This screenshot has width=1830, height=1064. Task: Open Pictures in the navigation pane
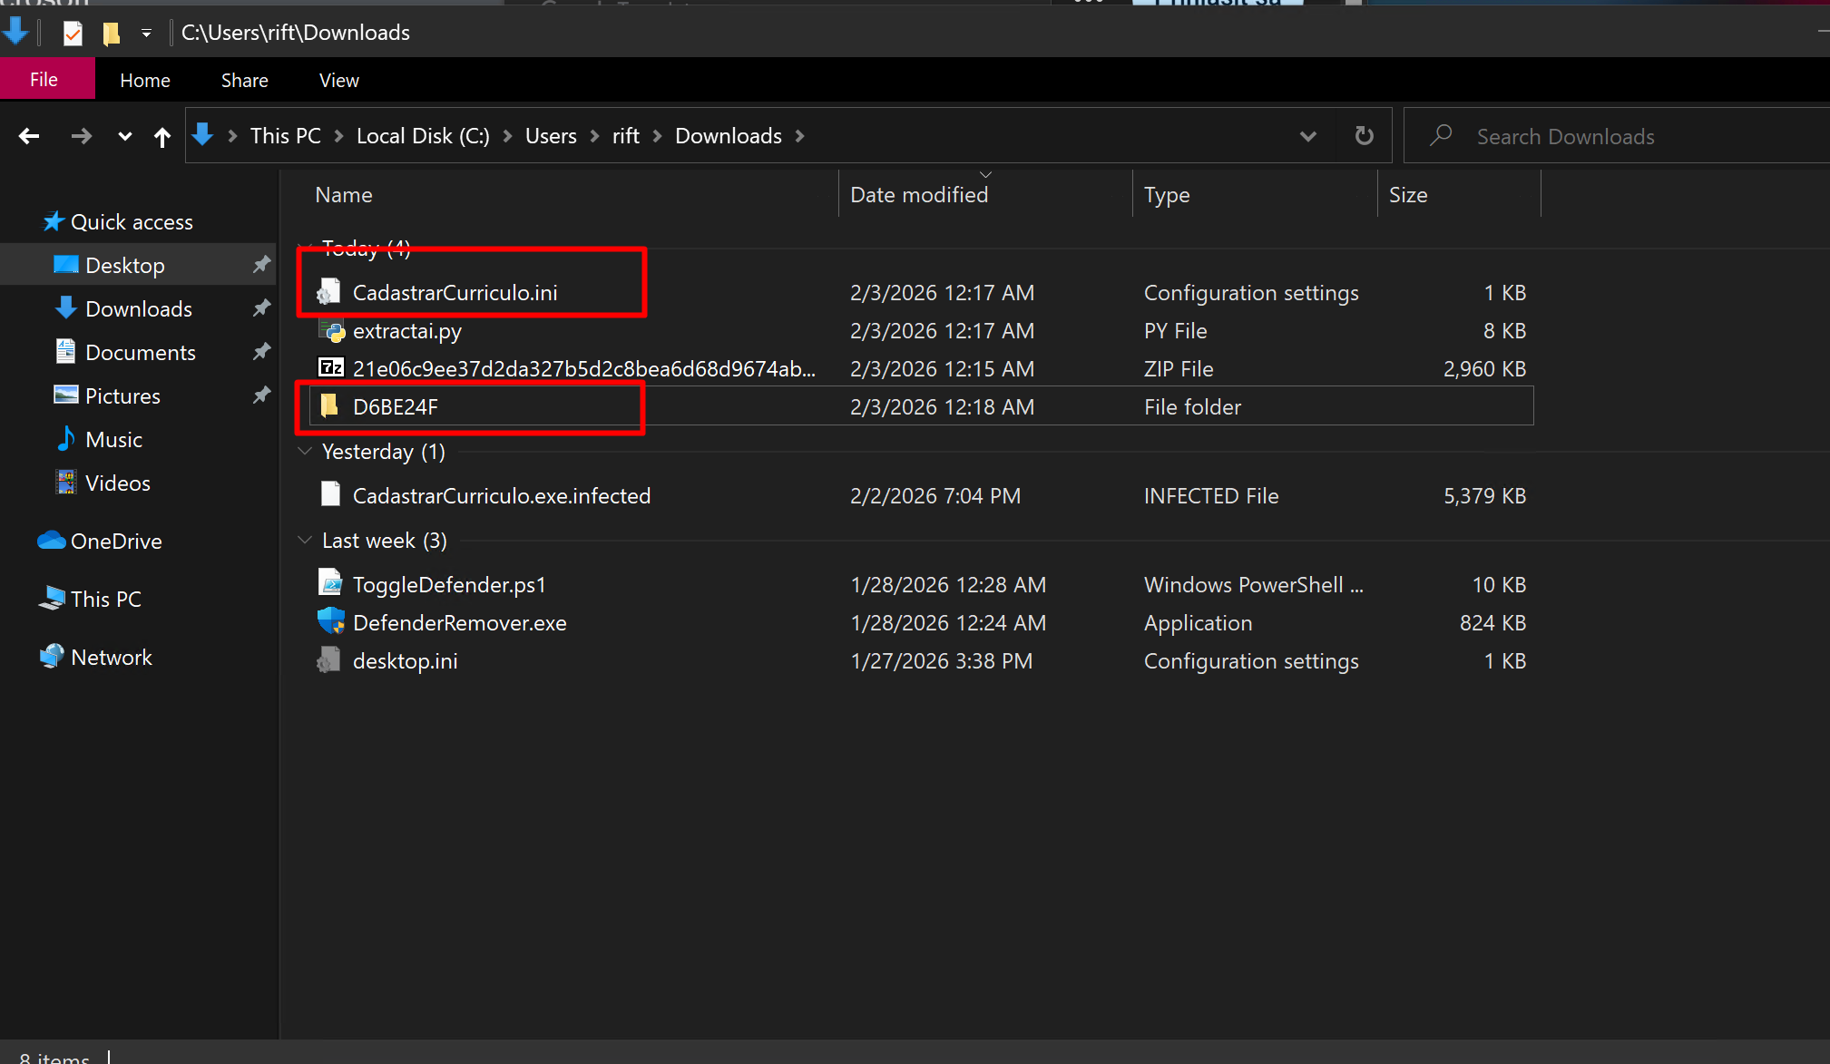pos(122,396)
